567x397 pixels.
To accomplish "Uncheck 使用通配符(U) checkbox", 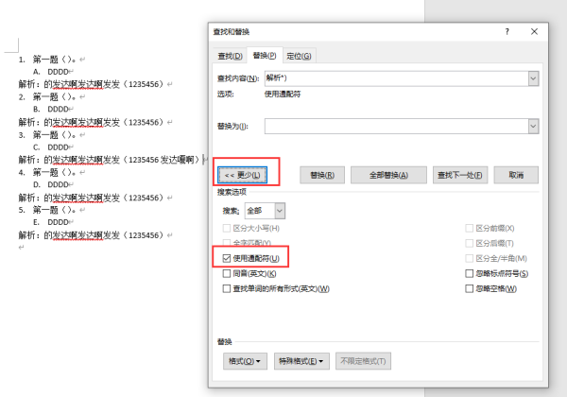I will [227, 258].
